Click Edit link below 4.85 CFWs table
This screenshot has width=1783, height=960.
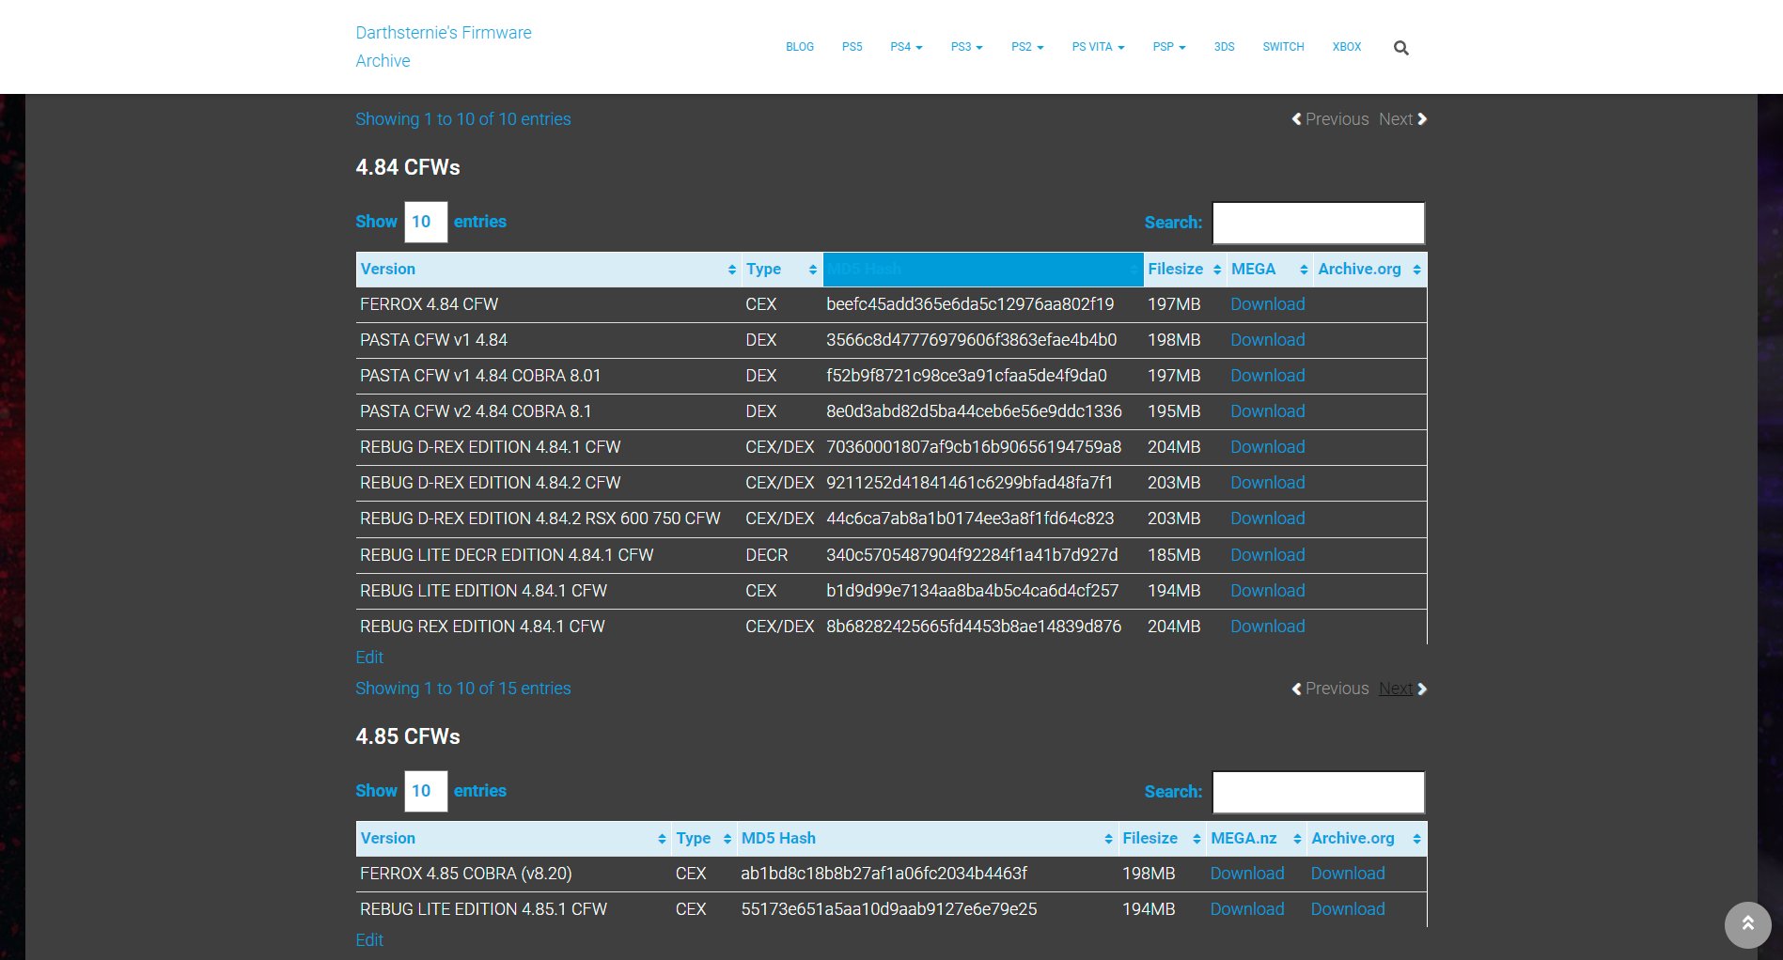point(369,940)
